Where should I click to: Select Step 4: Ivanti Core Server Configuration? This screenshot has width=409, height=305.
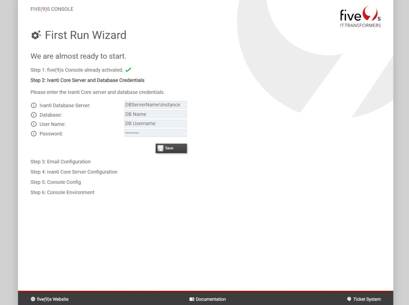coord(74,172)
